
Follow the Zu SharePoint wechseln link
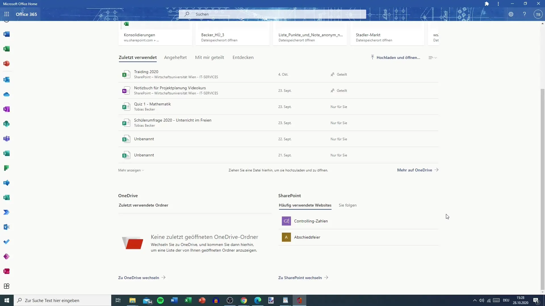[303, 278]
